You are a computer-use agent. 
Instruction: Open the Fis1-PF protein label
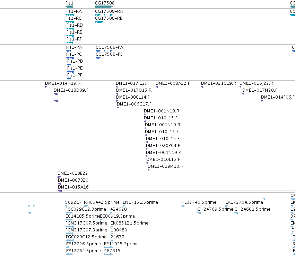coord(75,75)
